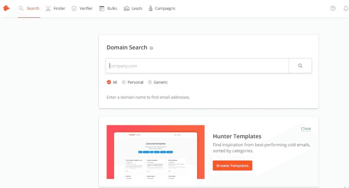The width and height of the screenshot is (349, 188).
Task: Click the Domain Search heading
Action: tap(127, 47)
